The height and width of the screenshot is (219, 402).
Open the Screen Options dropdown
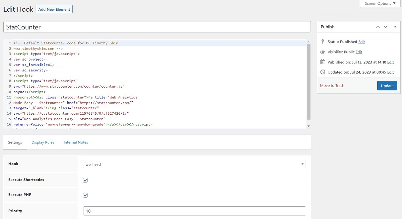coord(380,4)
